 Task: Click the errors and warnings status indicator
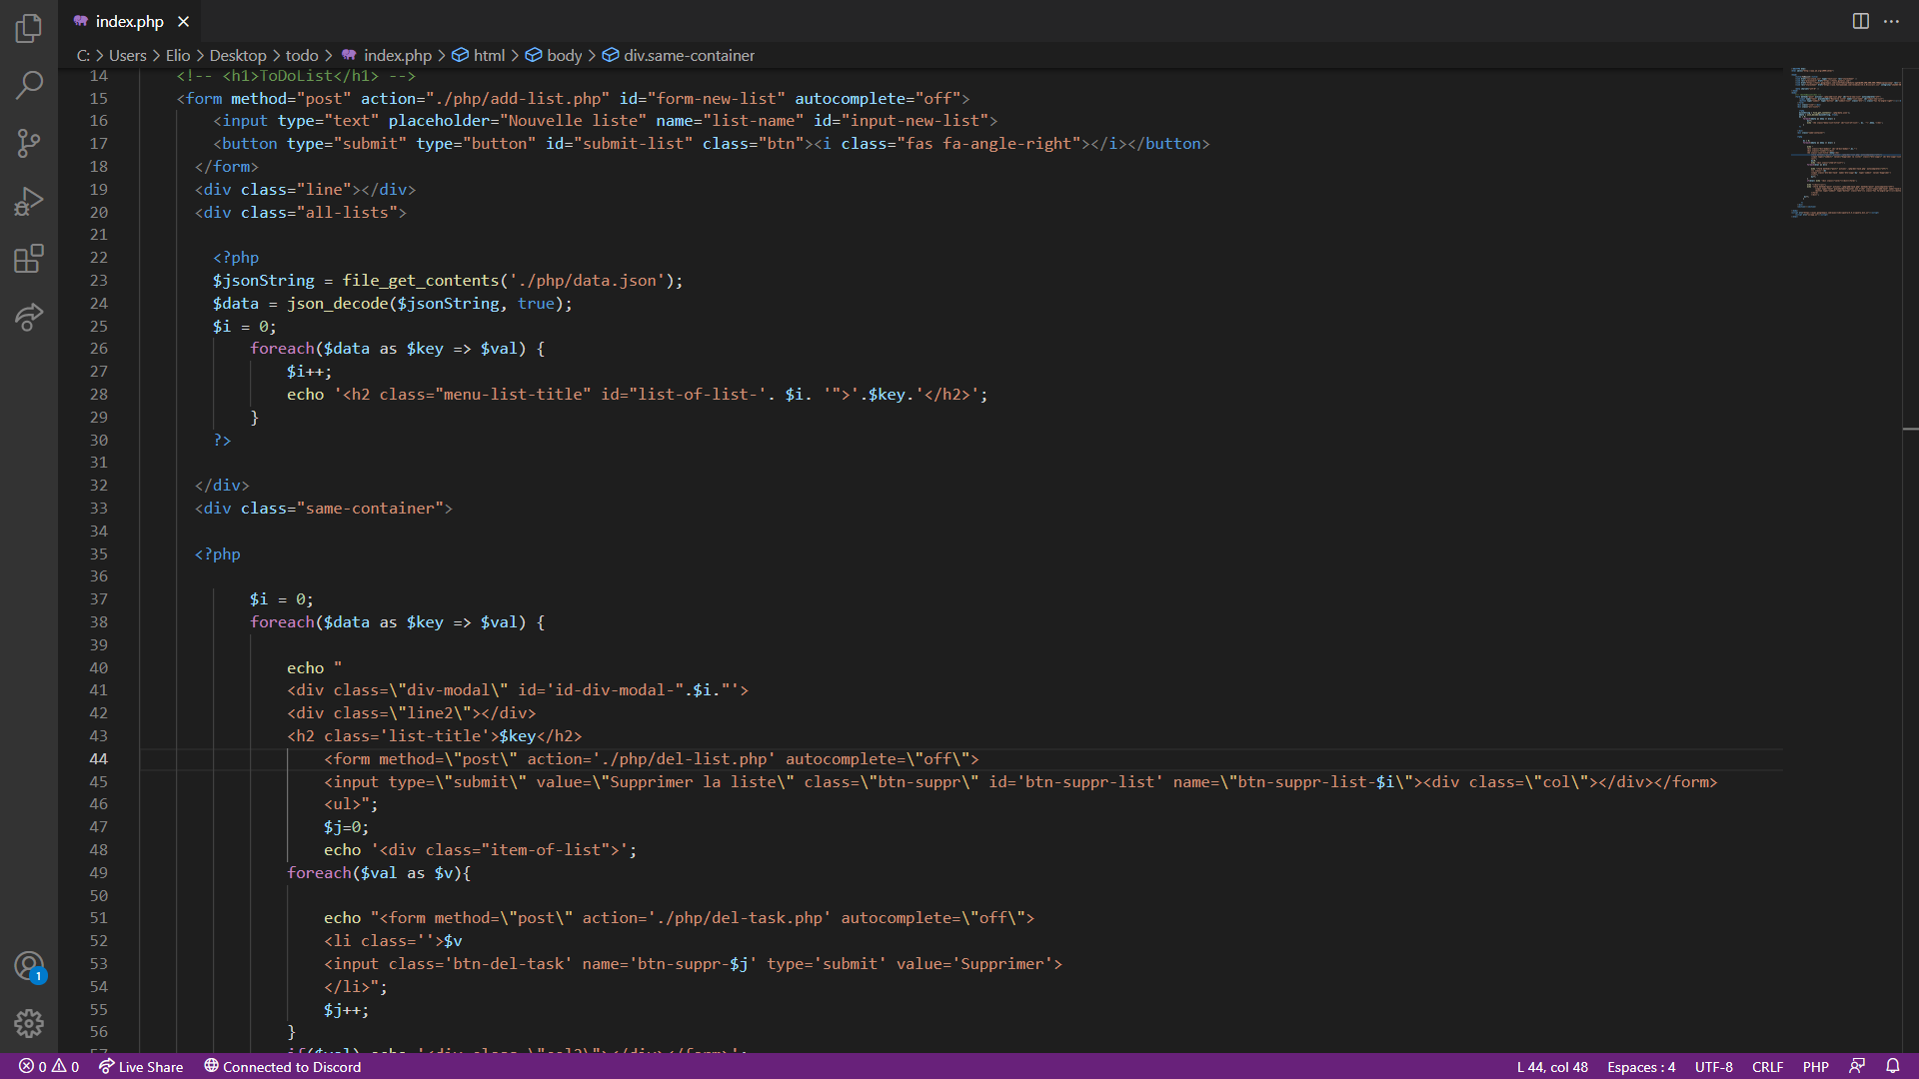coord(49,1067)
